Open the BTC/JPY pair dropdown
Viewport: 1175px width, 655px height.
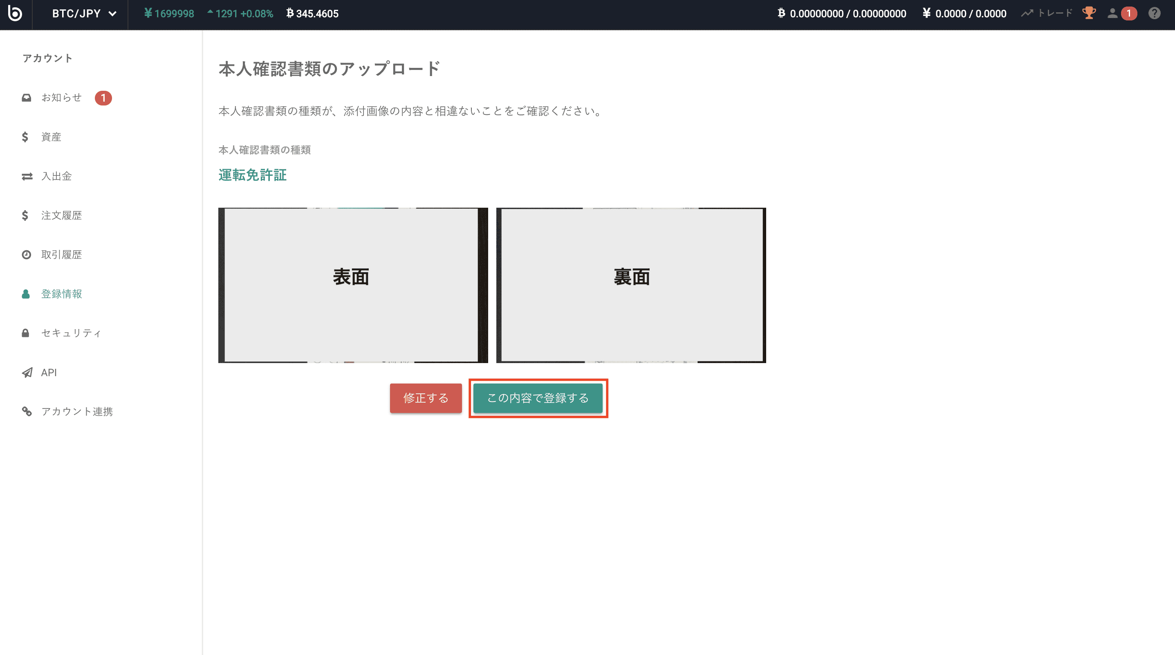[x=84, y=13]
